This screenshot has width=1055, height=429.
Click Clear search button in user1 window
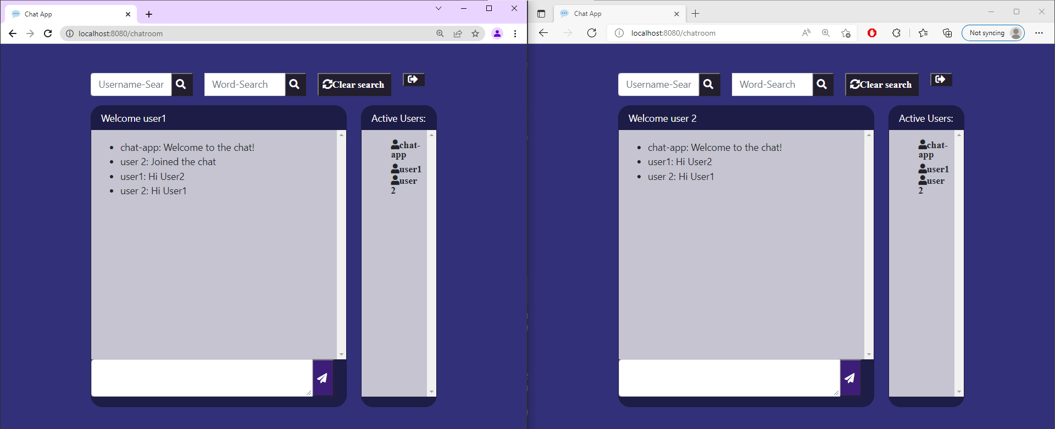click(x=354, y=84)
